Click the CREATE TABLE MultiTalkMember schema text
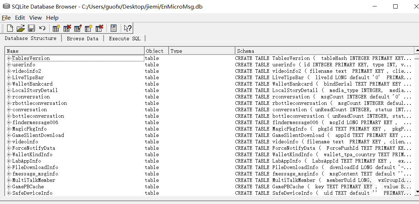The image size is (419, 204). tap(323, 180)
